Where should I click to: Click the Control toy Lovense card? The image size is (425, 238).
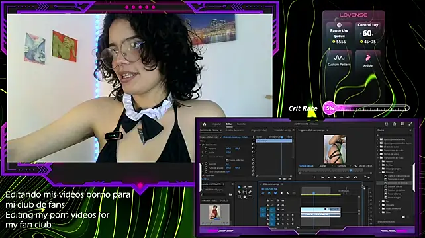pos(368,33)
